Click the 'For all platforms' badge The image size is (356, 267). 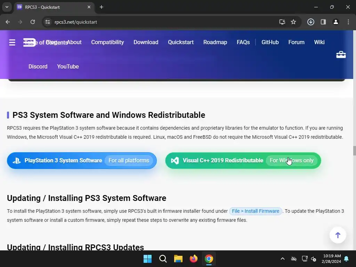(x=129, y=161)
